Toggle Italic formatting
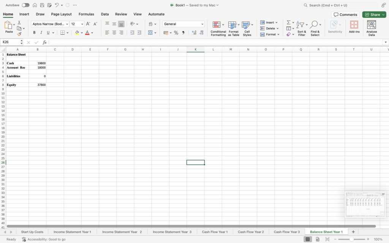The height and width of the screenshot is (243, 389). pos(41,33)
